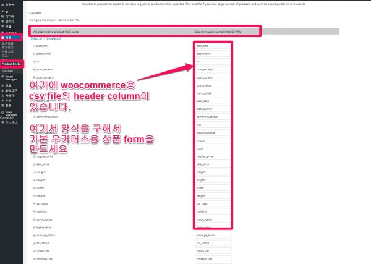The width and height of the screenshot is (371, 264).
Task: Toggle the regular_price checkbox
Action: click(34, 156)
